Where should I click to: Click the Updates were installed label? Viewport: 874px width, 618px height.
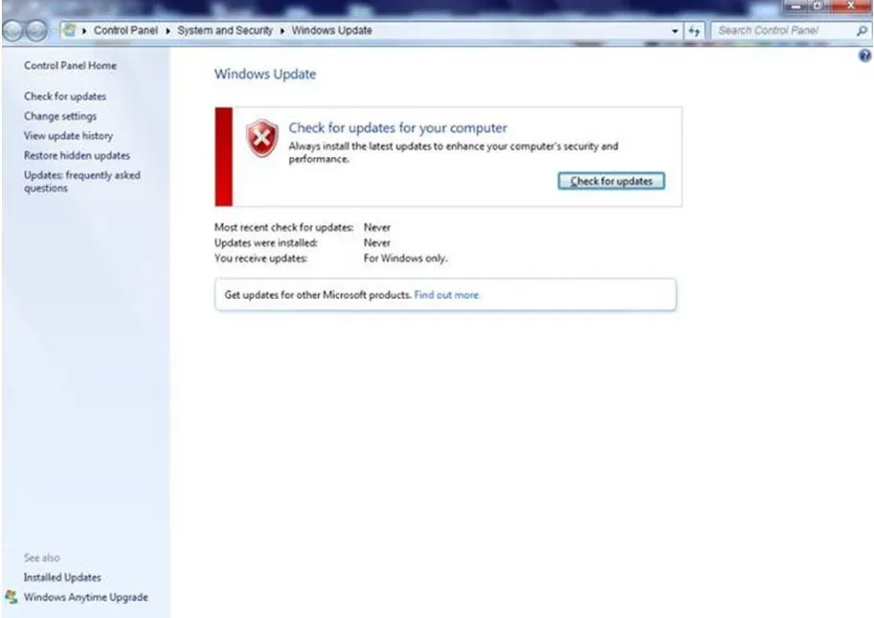pyautogui.click(x=266, y=242)
